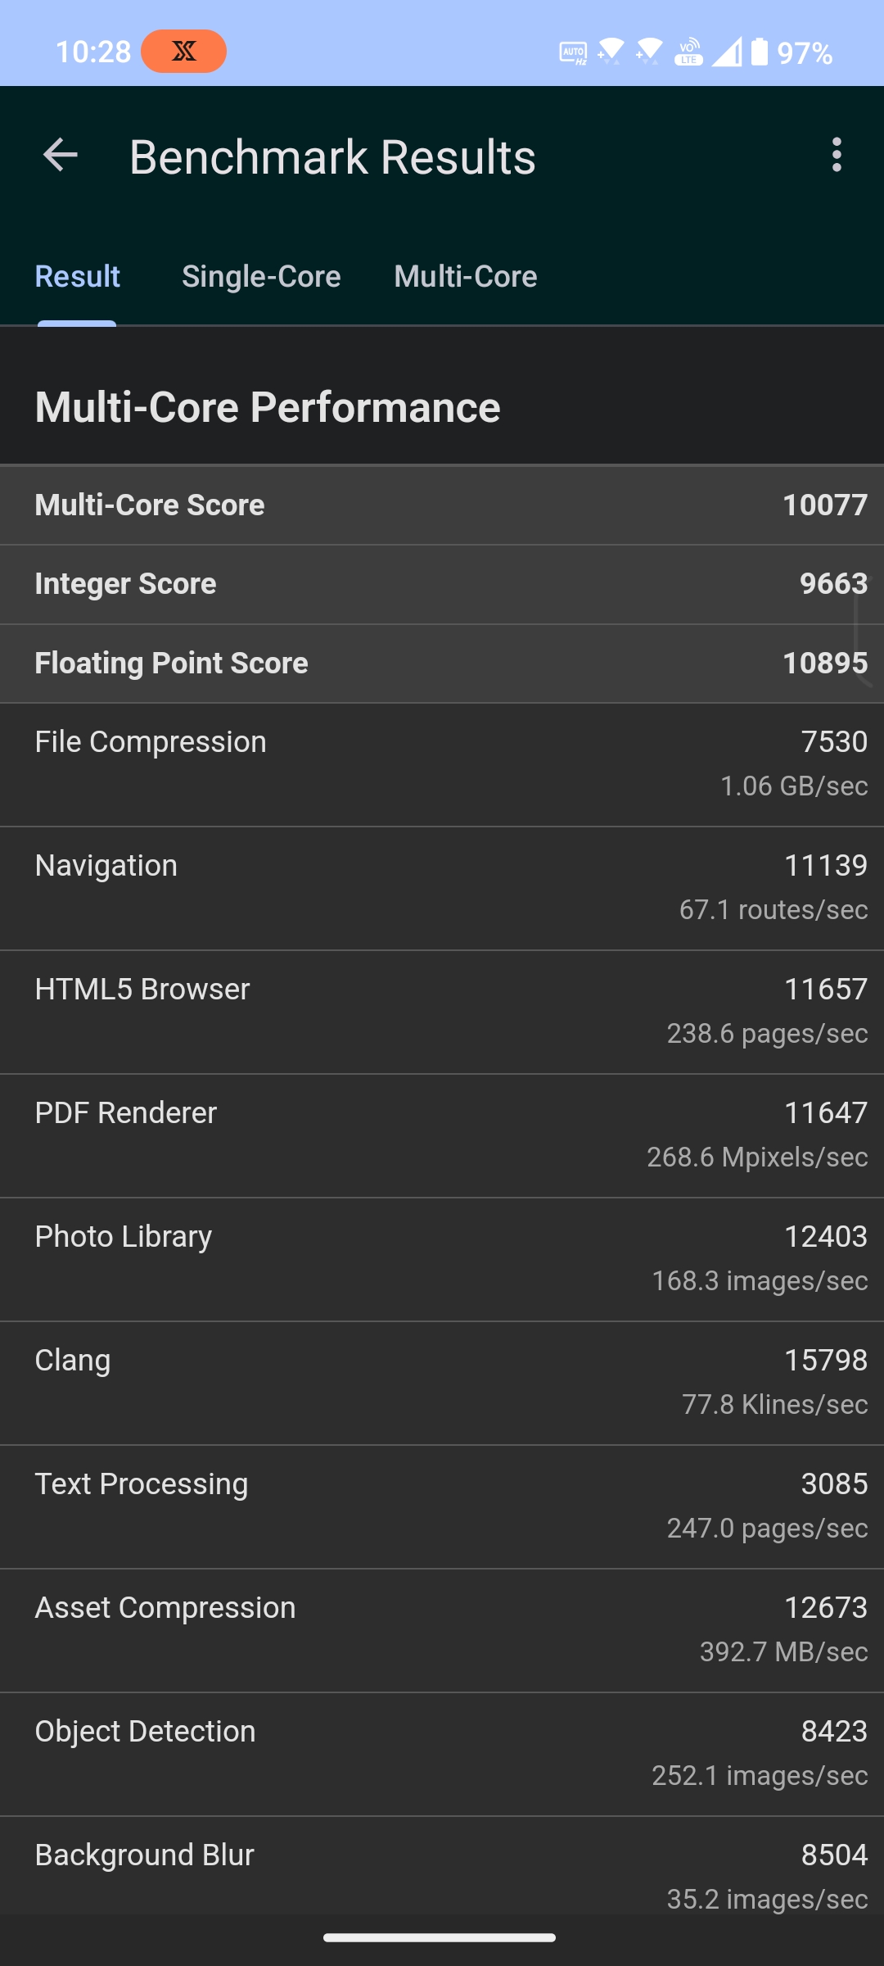
Task: Tap the File Compression result row
Action: pyautogui.click(x=442, y=764)
